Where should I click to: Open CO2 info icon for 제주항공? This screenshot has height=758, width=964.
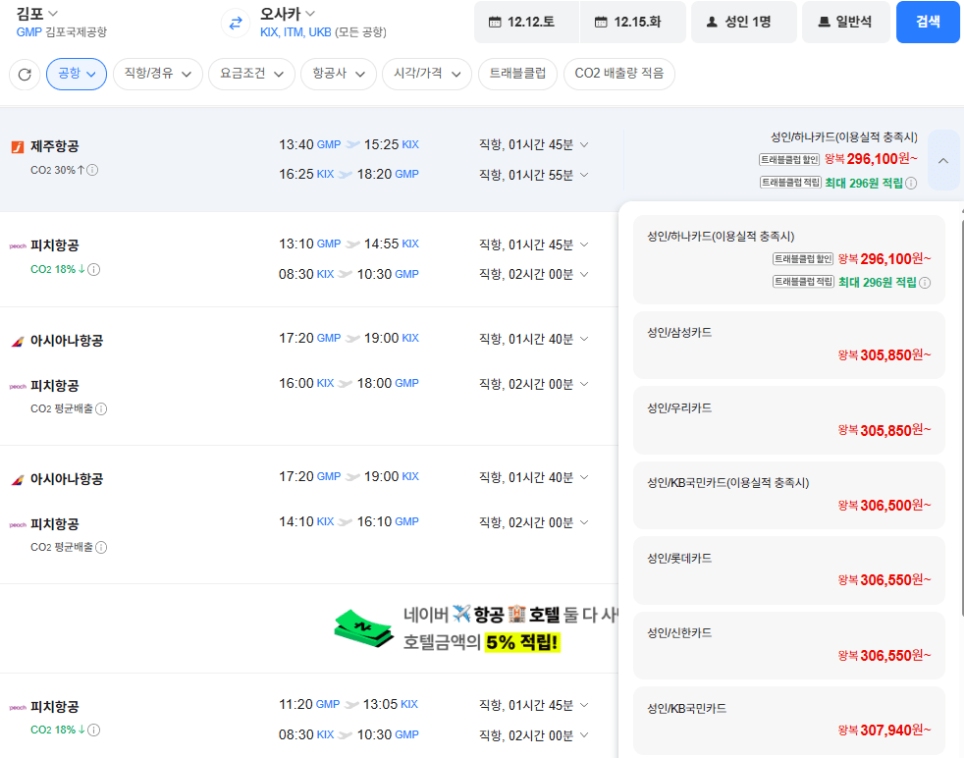pyautogui.click(x=92, y=170)
